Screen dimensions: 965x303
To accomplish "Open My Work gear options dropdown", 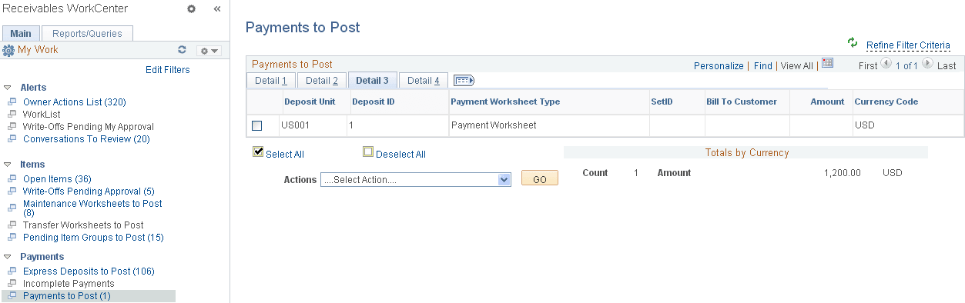I will click(209, 51).
